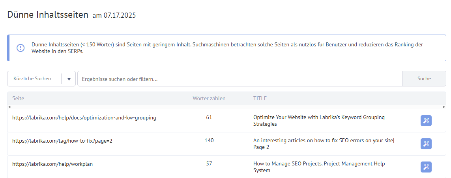Click right scroll arrow under table header

click(444, 107)
